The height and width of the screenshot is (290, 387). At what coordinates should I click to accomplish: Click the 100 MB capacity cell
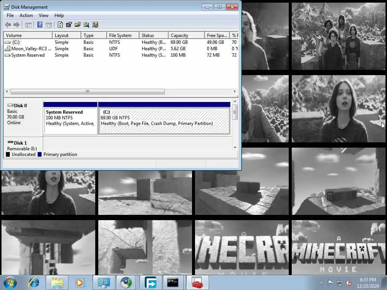(178, 55)
